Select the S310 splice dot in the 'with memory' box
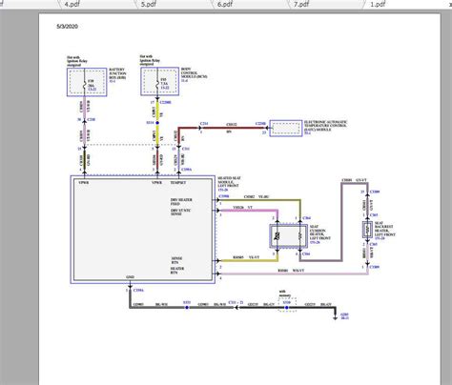Viewport: 452px width, 385px height. (x=286, y=307)
